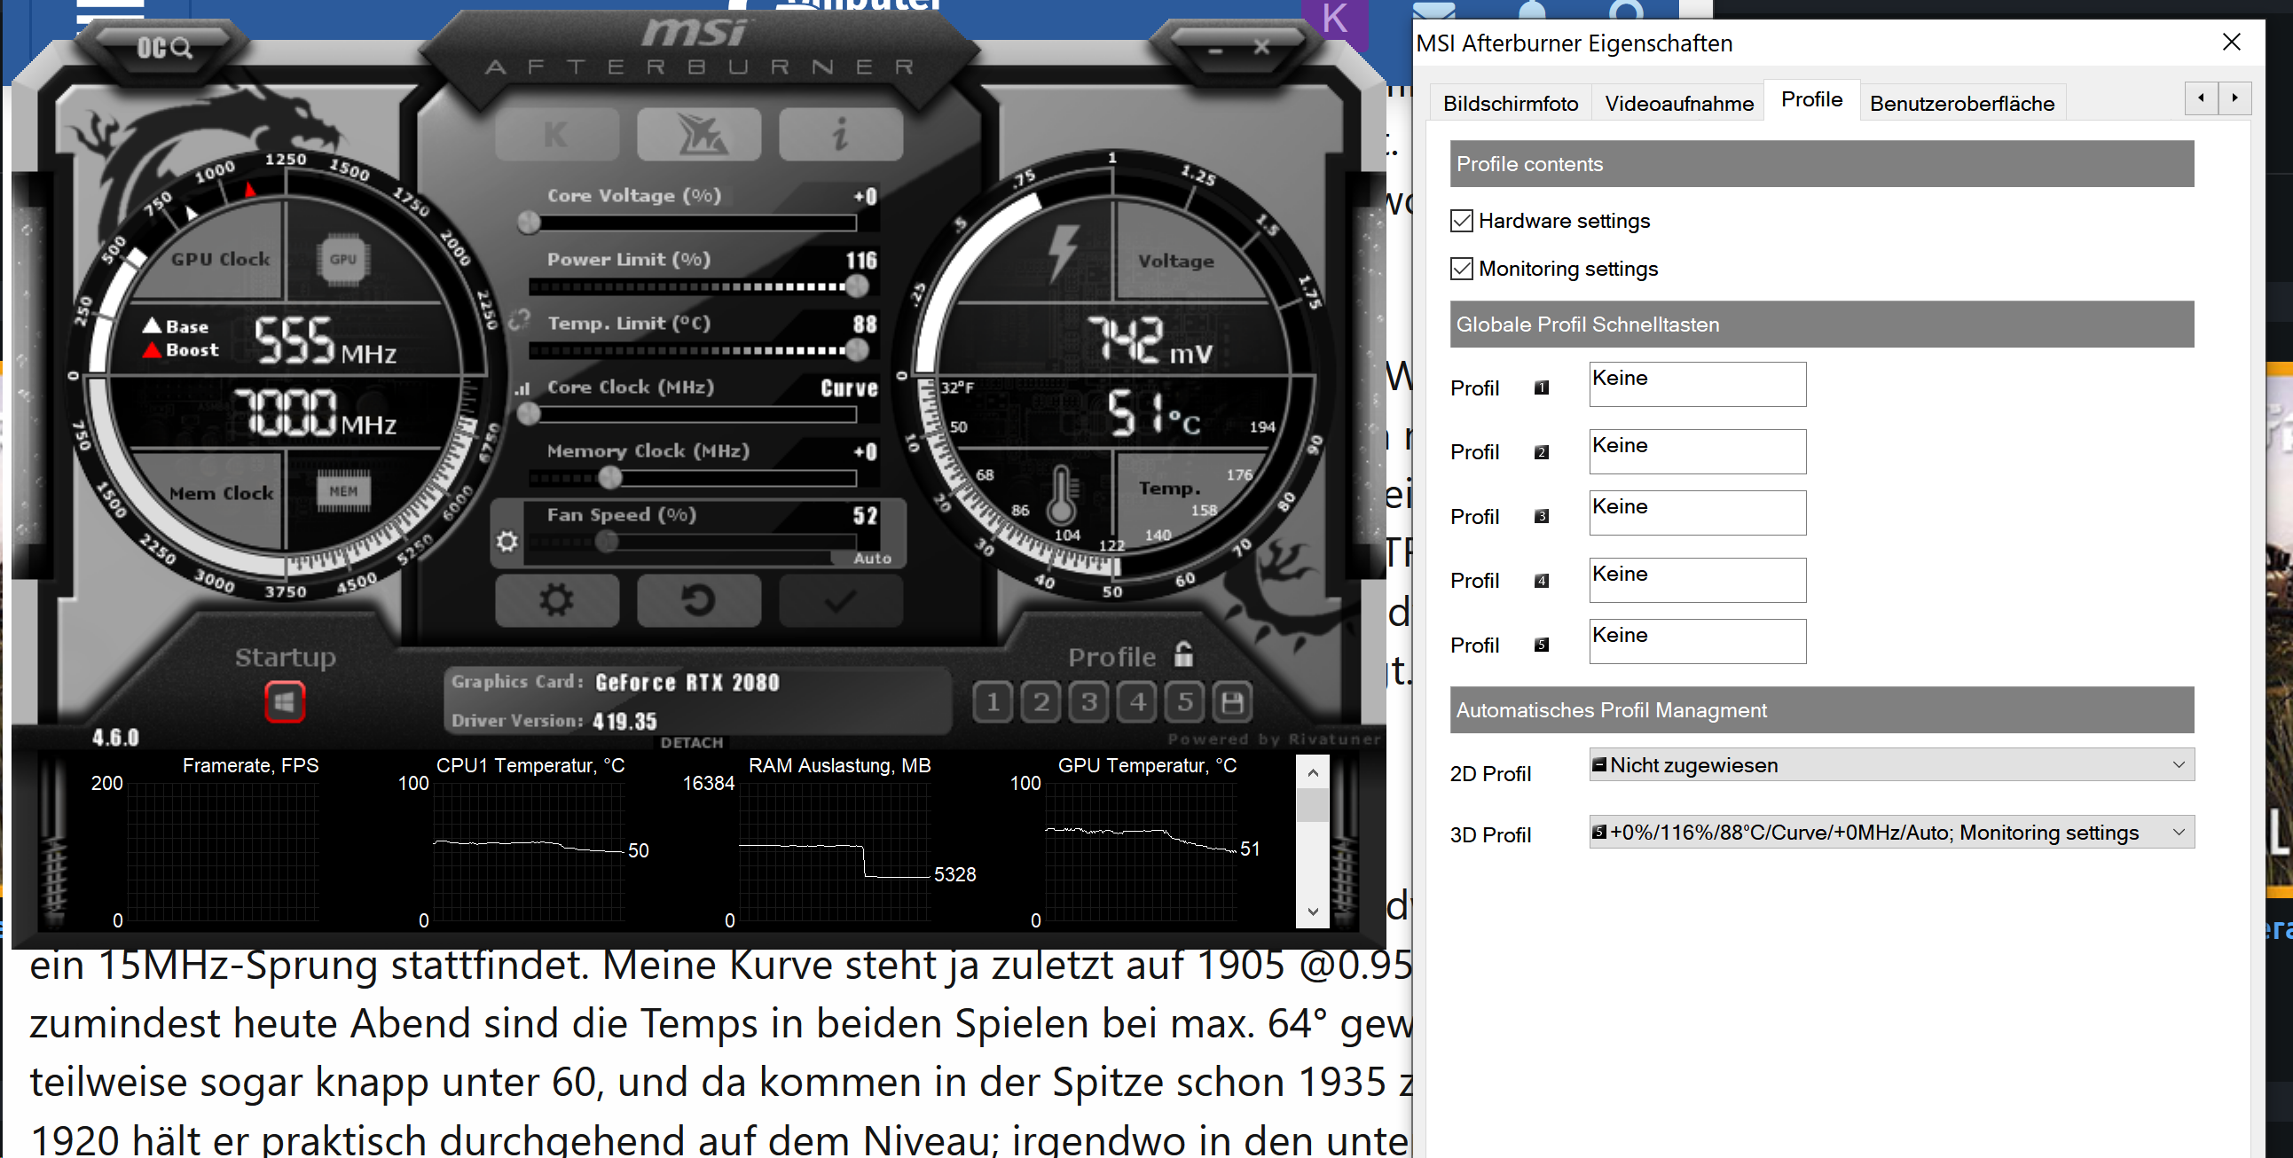2293x1158 pixels.
Task: Save profile with floppy disk icon
Action: coord(1232,703)
